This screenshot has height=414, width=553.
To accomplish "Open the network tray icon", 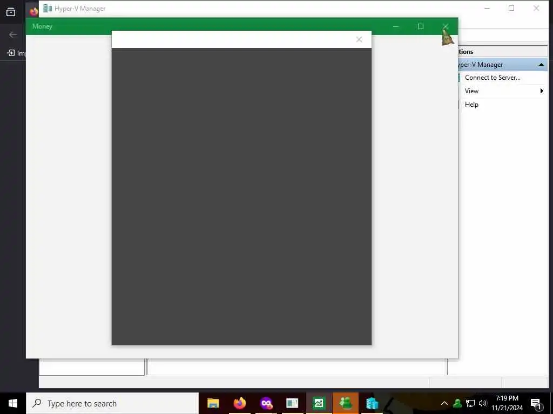I will pos(470,403).
